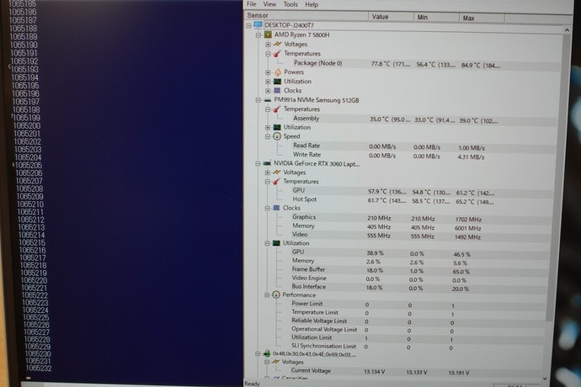Click the Ryzen Powers flame icon

(278, 72)
